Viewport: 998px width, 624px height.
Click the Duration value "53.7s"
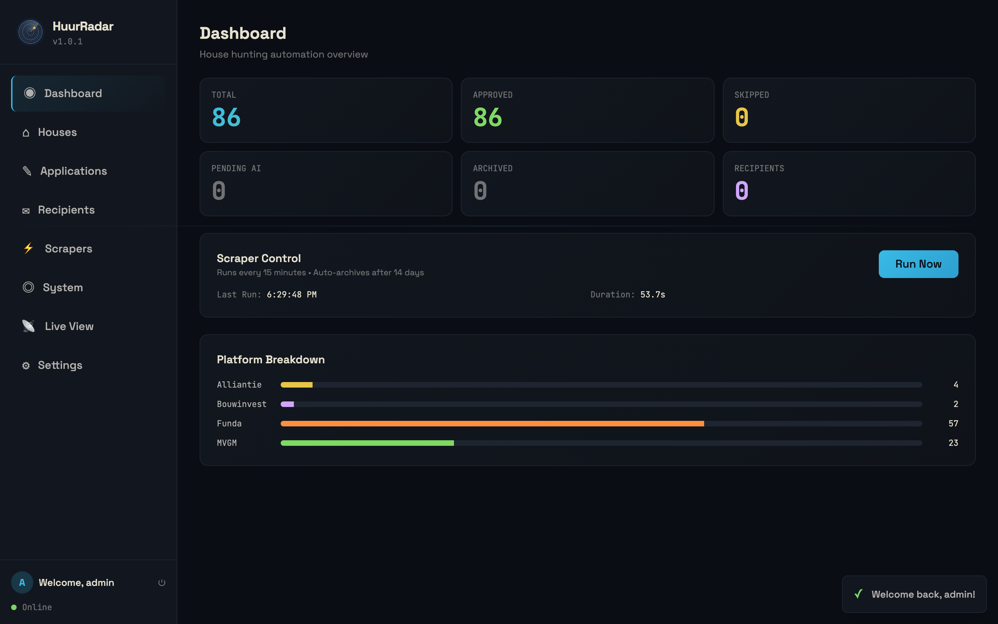coord(653,295)
